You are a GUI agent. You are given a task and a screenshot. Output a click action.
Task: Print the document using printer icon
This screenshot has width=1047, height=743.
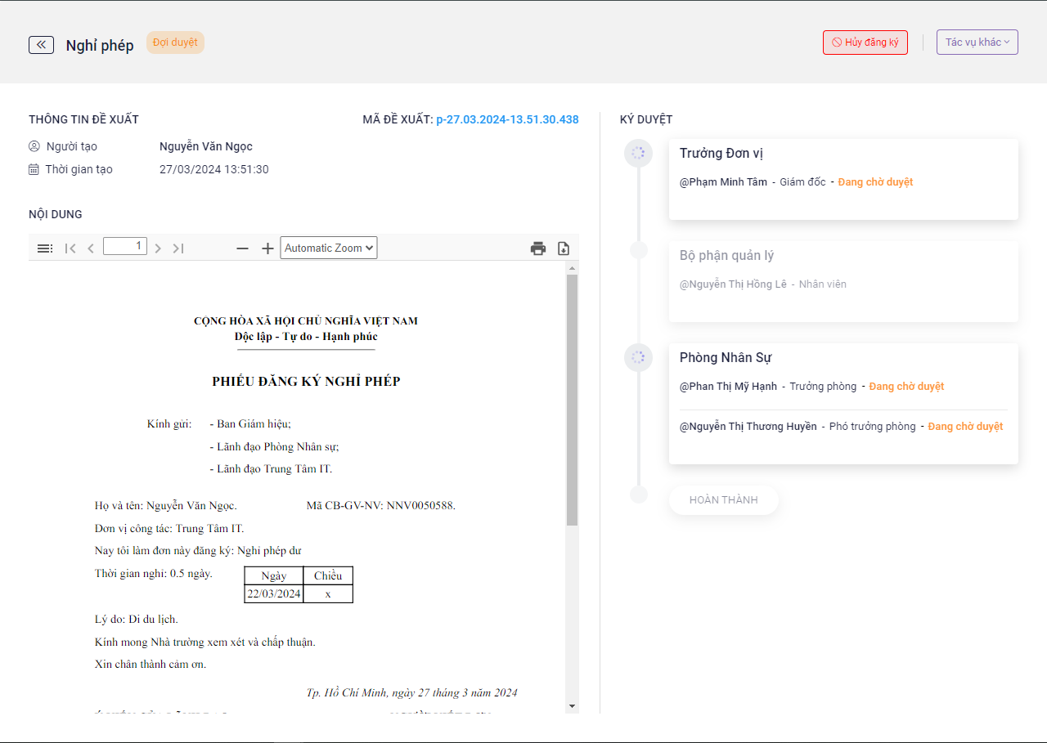tap(537, 248)
